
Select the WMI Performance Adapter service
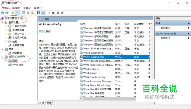point(98,65)
